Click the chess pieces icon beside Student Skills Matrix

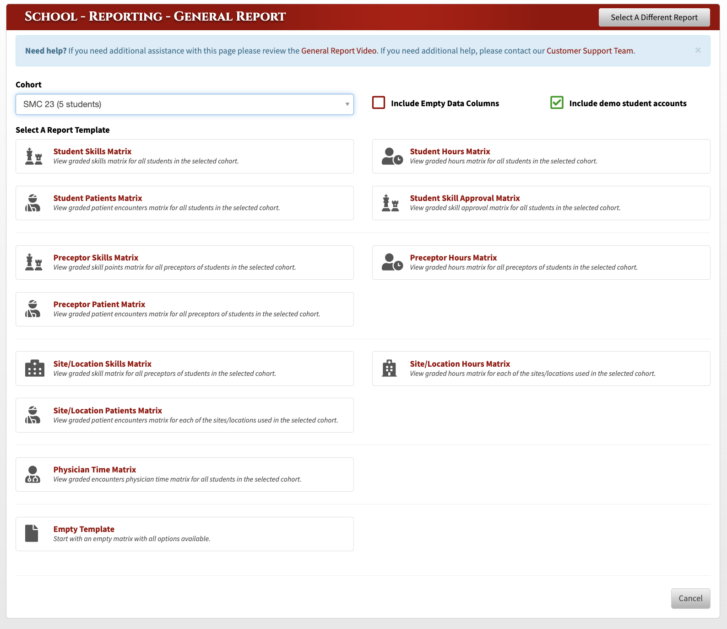pyautogui.click(x=33, y=157)
